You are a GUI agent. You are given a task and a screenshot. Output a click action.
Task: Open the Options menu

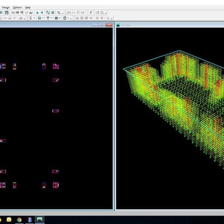(x=17, y=8)
